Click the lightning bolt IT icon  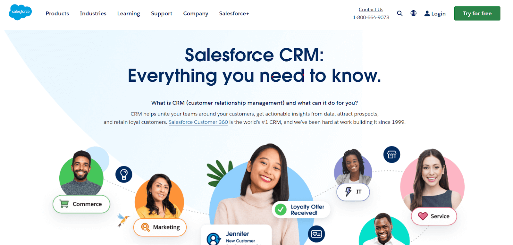point(348,192)
